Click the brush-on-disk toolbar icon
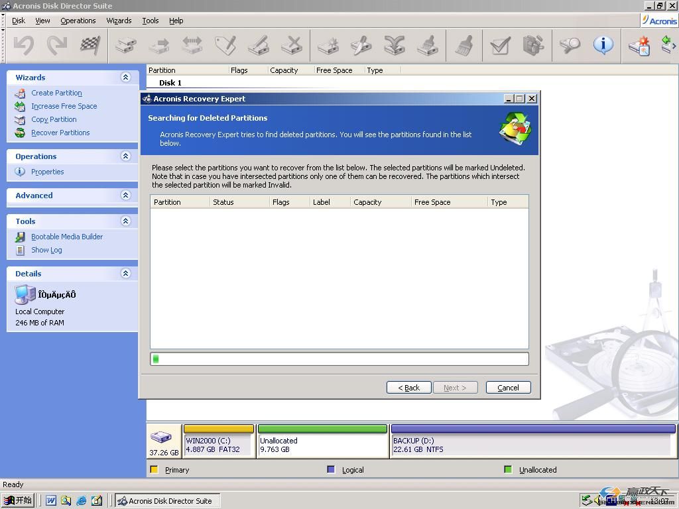This screenshot has height=509, width=679. (428, 46)
